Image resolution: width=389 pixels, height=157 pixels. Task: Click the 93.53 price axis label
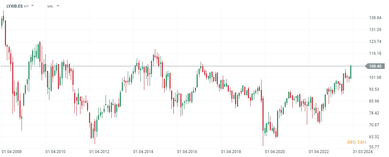[x=375, y=89]
